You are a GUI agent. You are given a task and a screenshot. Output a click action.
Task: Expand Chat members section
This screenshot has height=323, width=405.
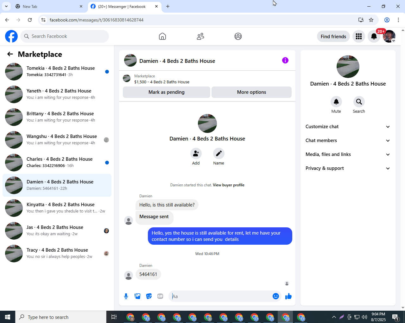click(x=348, y=141)
